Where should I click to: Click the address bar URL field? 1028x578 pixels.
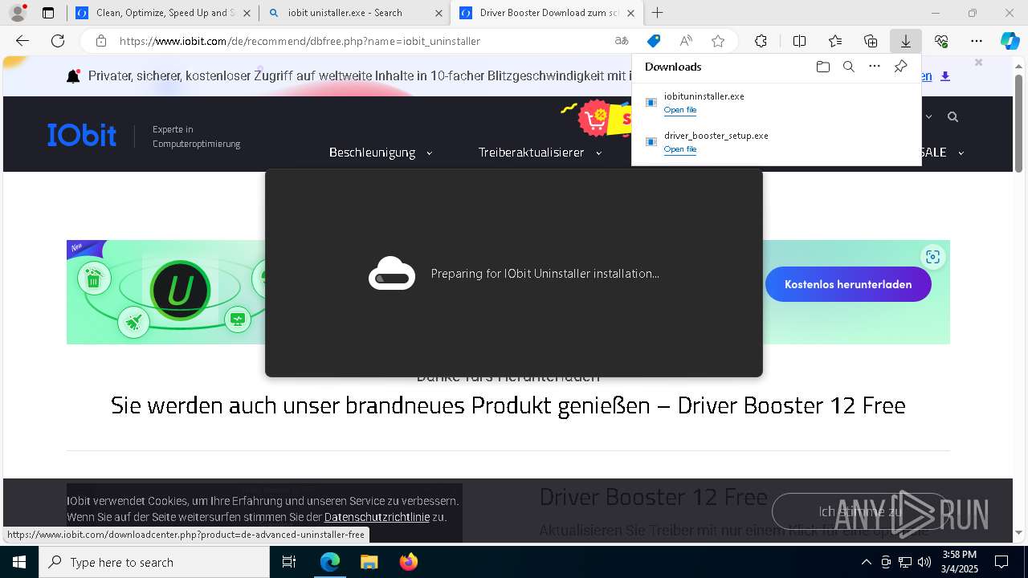pos(361,41)
